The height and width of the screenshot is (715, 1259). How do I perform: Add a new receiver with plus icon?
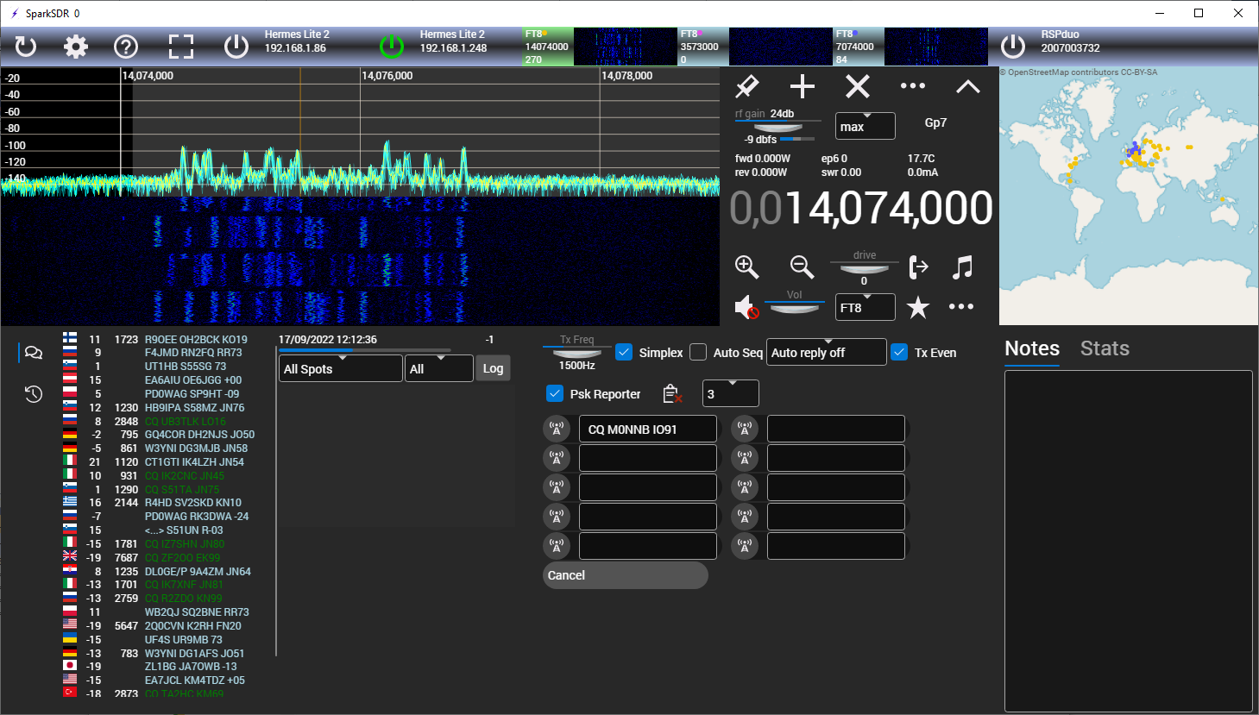pyautogui.click(x=803, y=86)
